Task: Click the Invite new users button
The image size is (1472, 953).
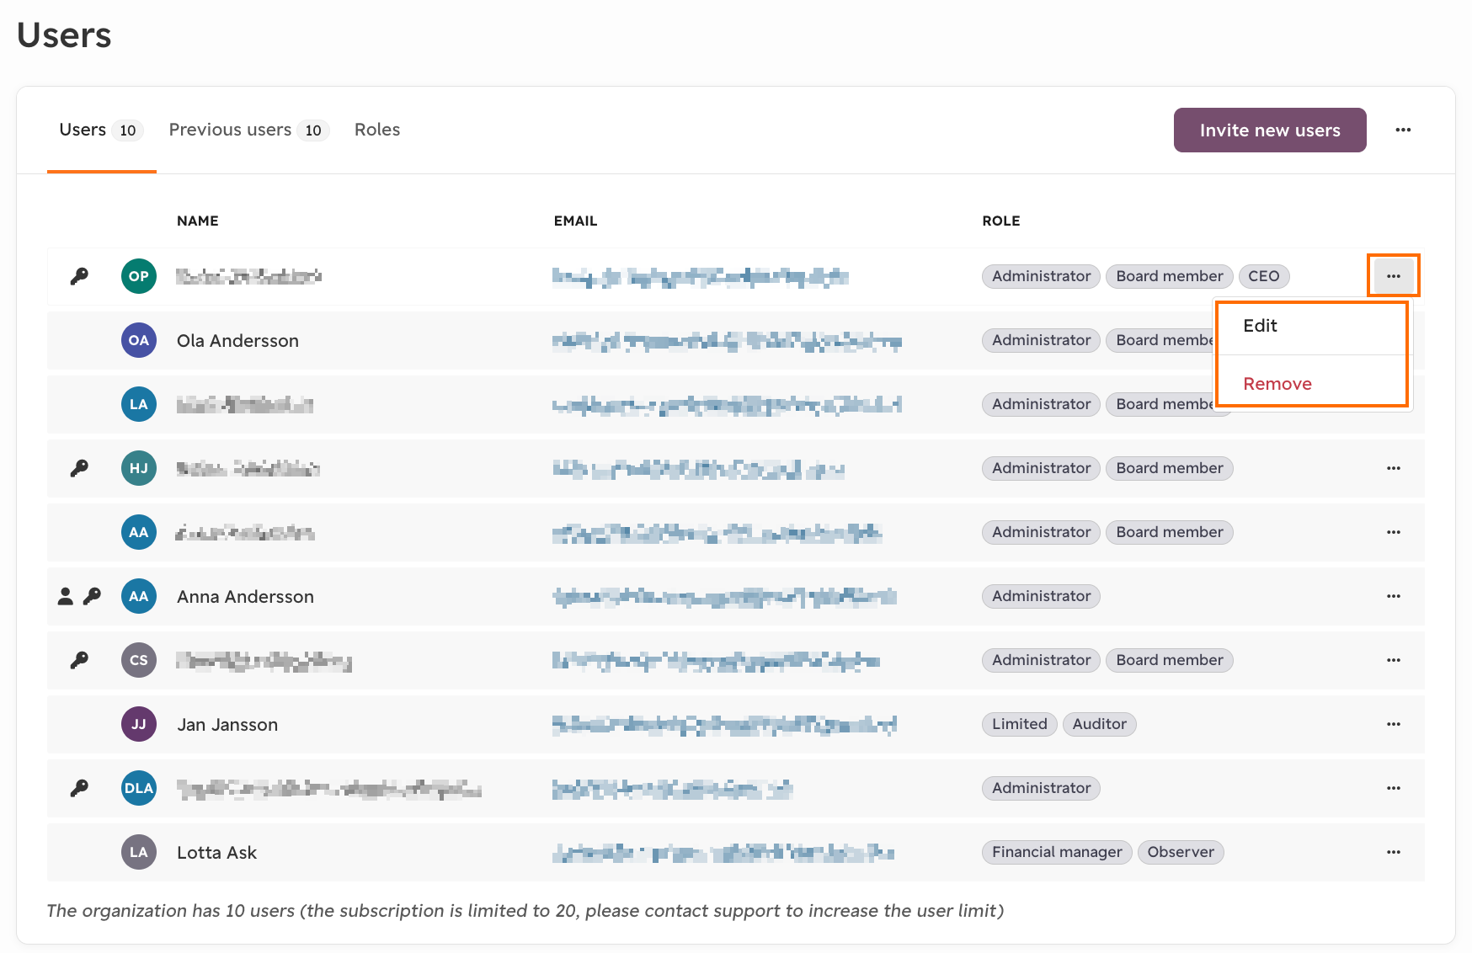Action: 1270,130
